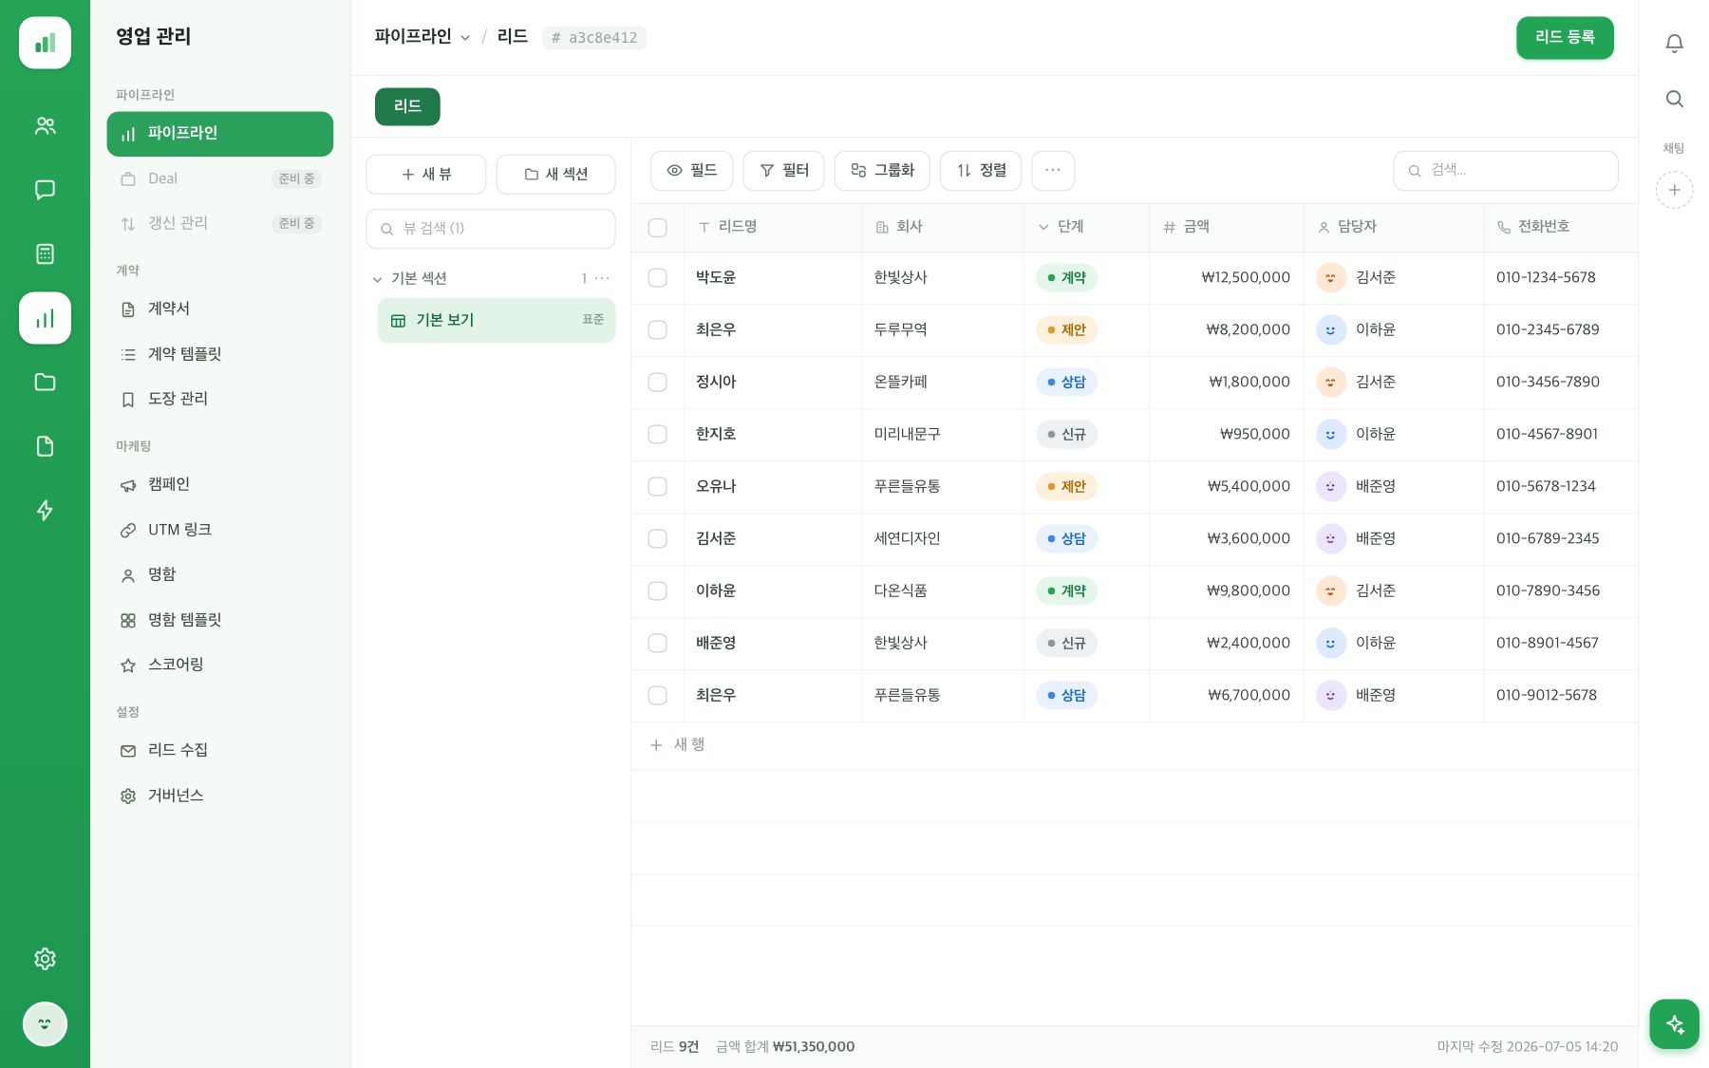The height and width of the screenshot is (1068, 1709).
Task: Click the 계약서 document icon in sidebar
Action: coord(128,309)
